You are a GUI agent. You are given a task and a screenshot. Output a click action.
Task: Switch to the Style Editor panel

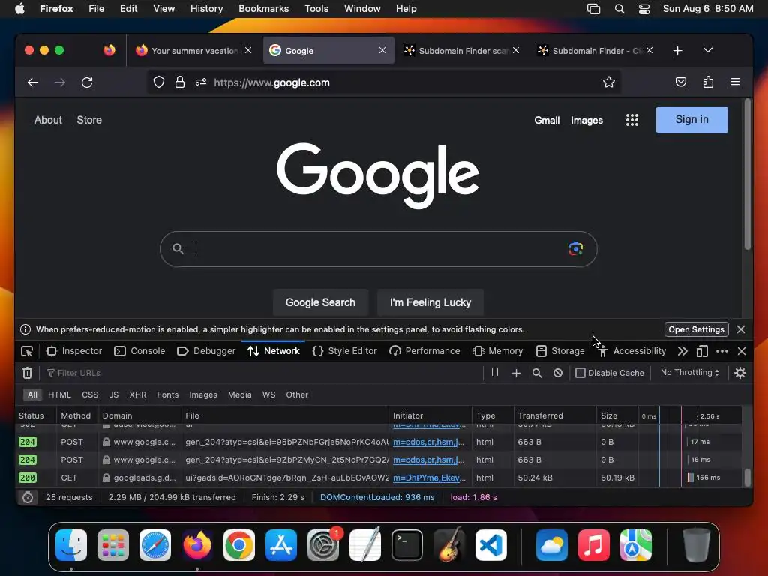345,351
